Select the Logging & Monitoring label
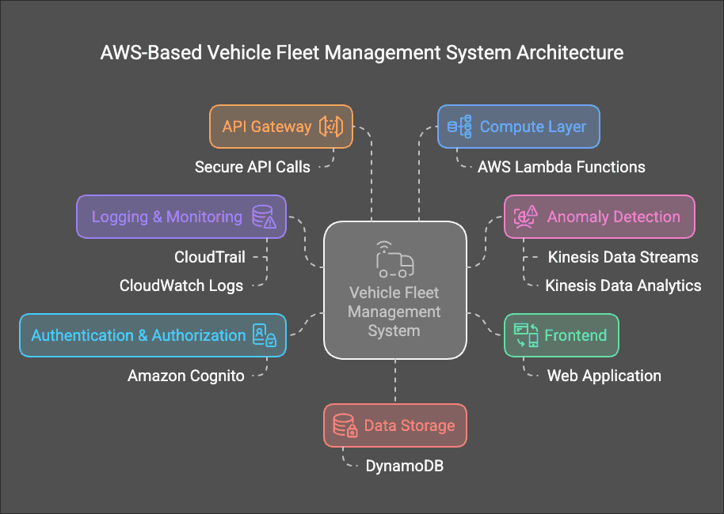Image resolution: width=724 pixels, height=514 pixels. [x=166, y=217]
